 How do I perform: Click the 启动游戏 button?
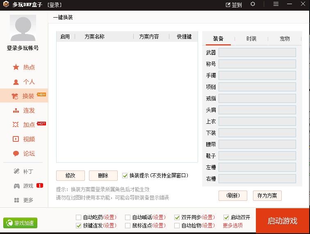pyautogui.click(x=282, y=221)
